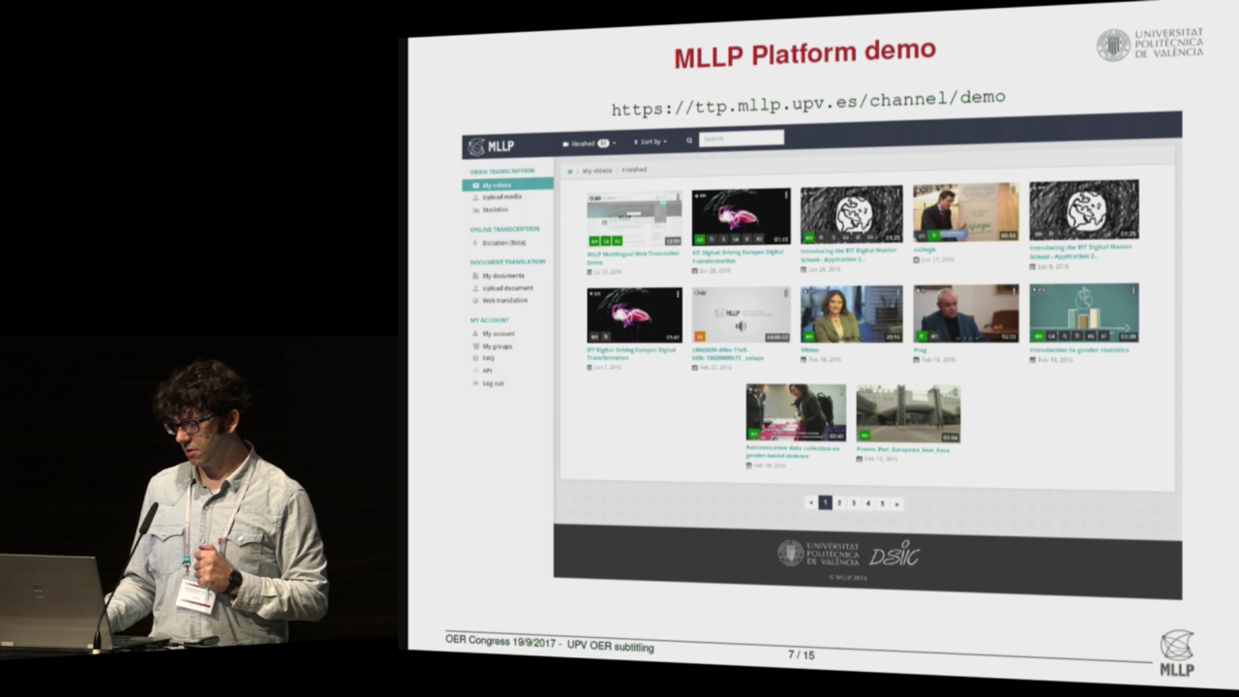Screen dimensions: 1239x697
Task: Open options menu on Jun 28 flamingo video
Action: coord(786,195)
